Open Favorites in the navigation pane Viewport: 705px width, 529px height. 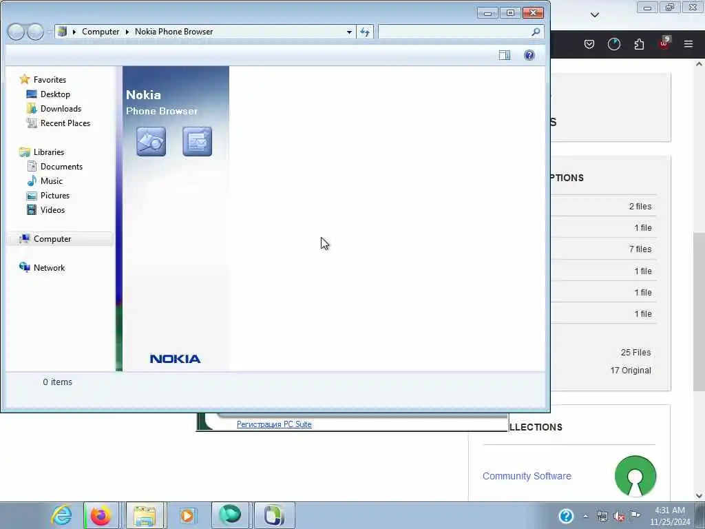pyautogui.click(x=50, y=80)
